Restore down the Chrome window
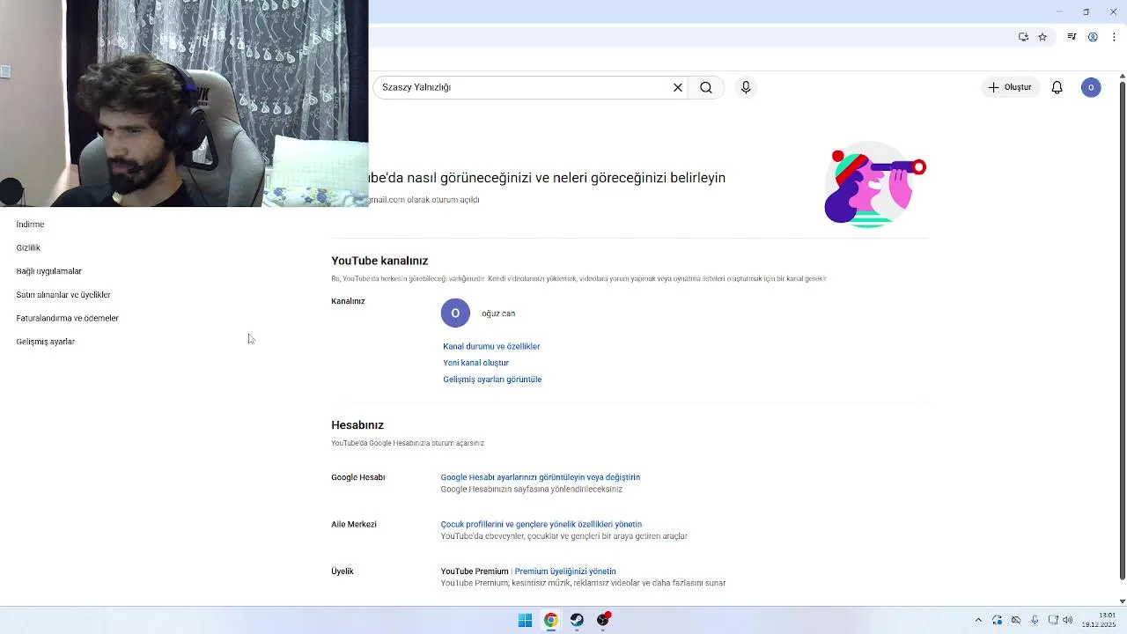The width and height of the screenshot is (1127, 634). tap(1086, 11)
